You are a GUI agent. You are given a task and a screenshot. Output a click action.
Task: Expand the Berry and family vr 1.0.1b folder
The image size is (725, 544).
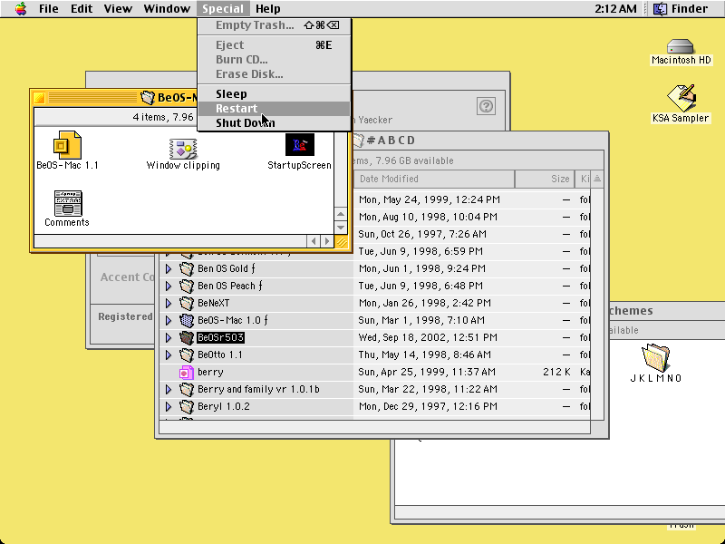(169, 390)
